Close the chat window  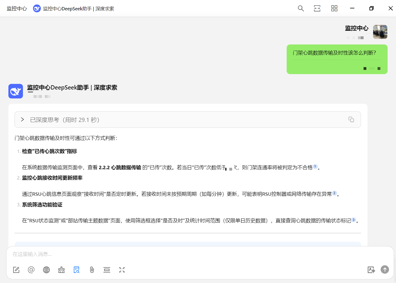[391, 8]
